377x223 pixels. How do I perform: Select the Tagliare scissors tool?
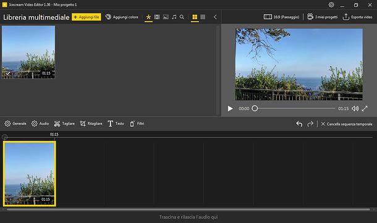(64, 124)
